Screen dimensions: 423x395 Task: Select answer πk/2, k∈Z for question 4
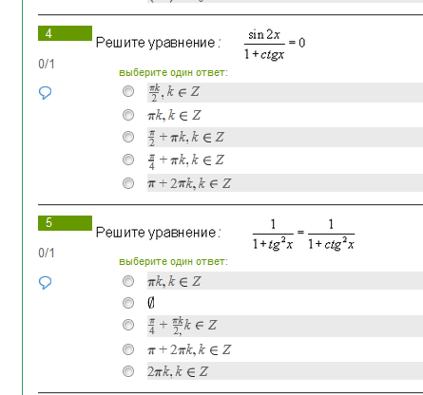click(x=128, y=91)
